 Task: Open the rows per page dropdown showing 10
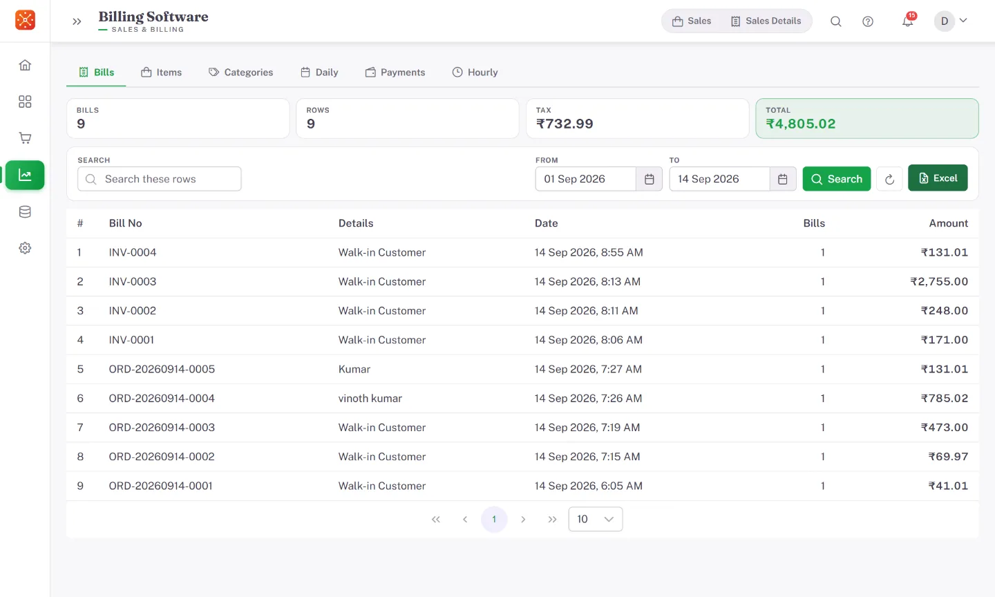(x=596, y=520)
